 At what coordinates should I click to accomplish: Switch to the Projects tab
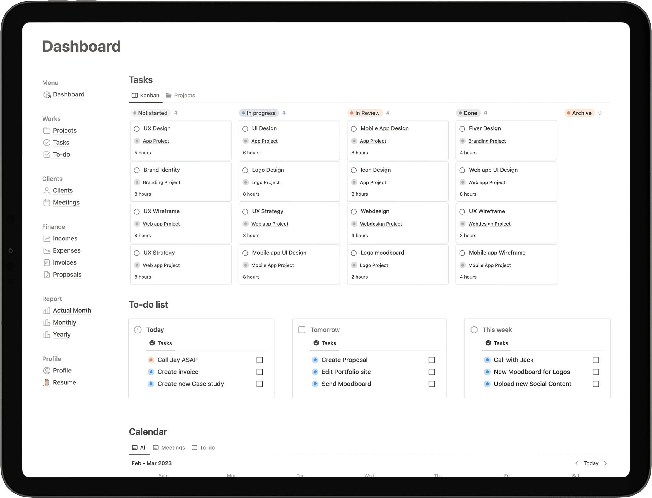(185, 95)
